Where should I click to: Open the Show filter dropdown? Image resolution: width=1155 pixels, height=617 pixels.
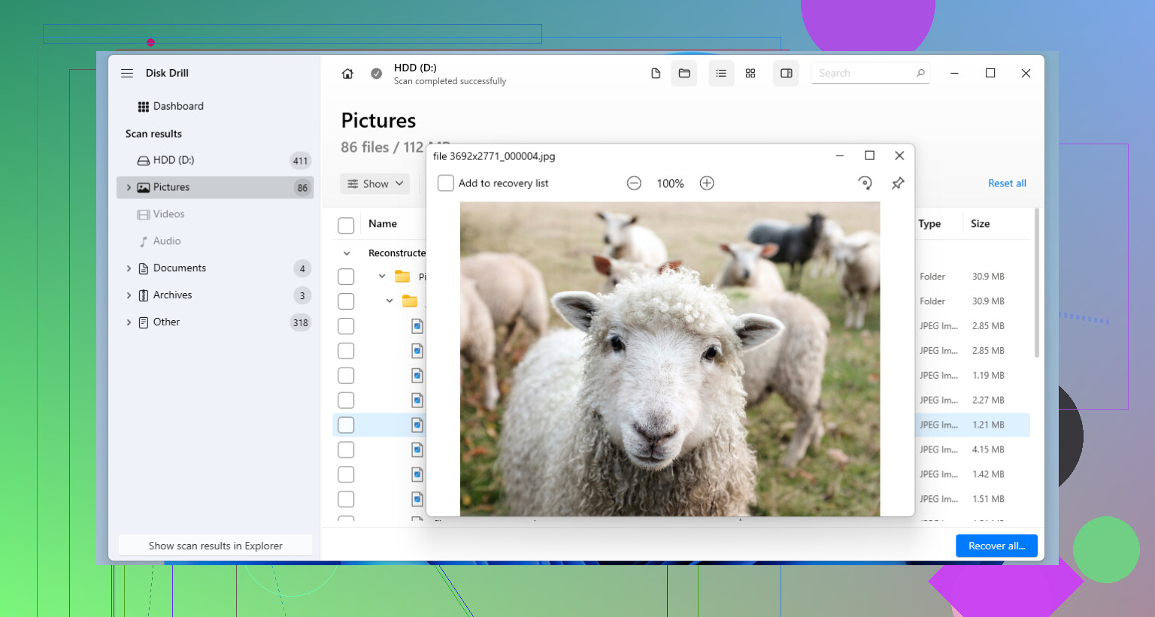point(375,183)
